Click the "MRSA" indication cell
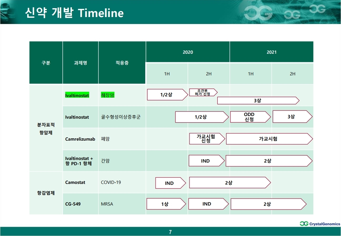 coord(122,204)
